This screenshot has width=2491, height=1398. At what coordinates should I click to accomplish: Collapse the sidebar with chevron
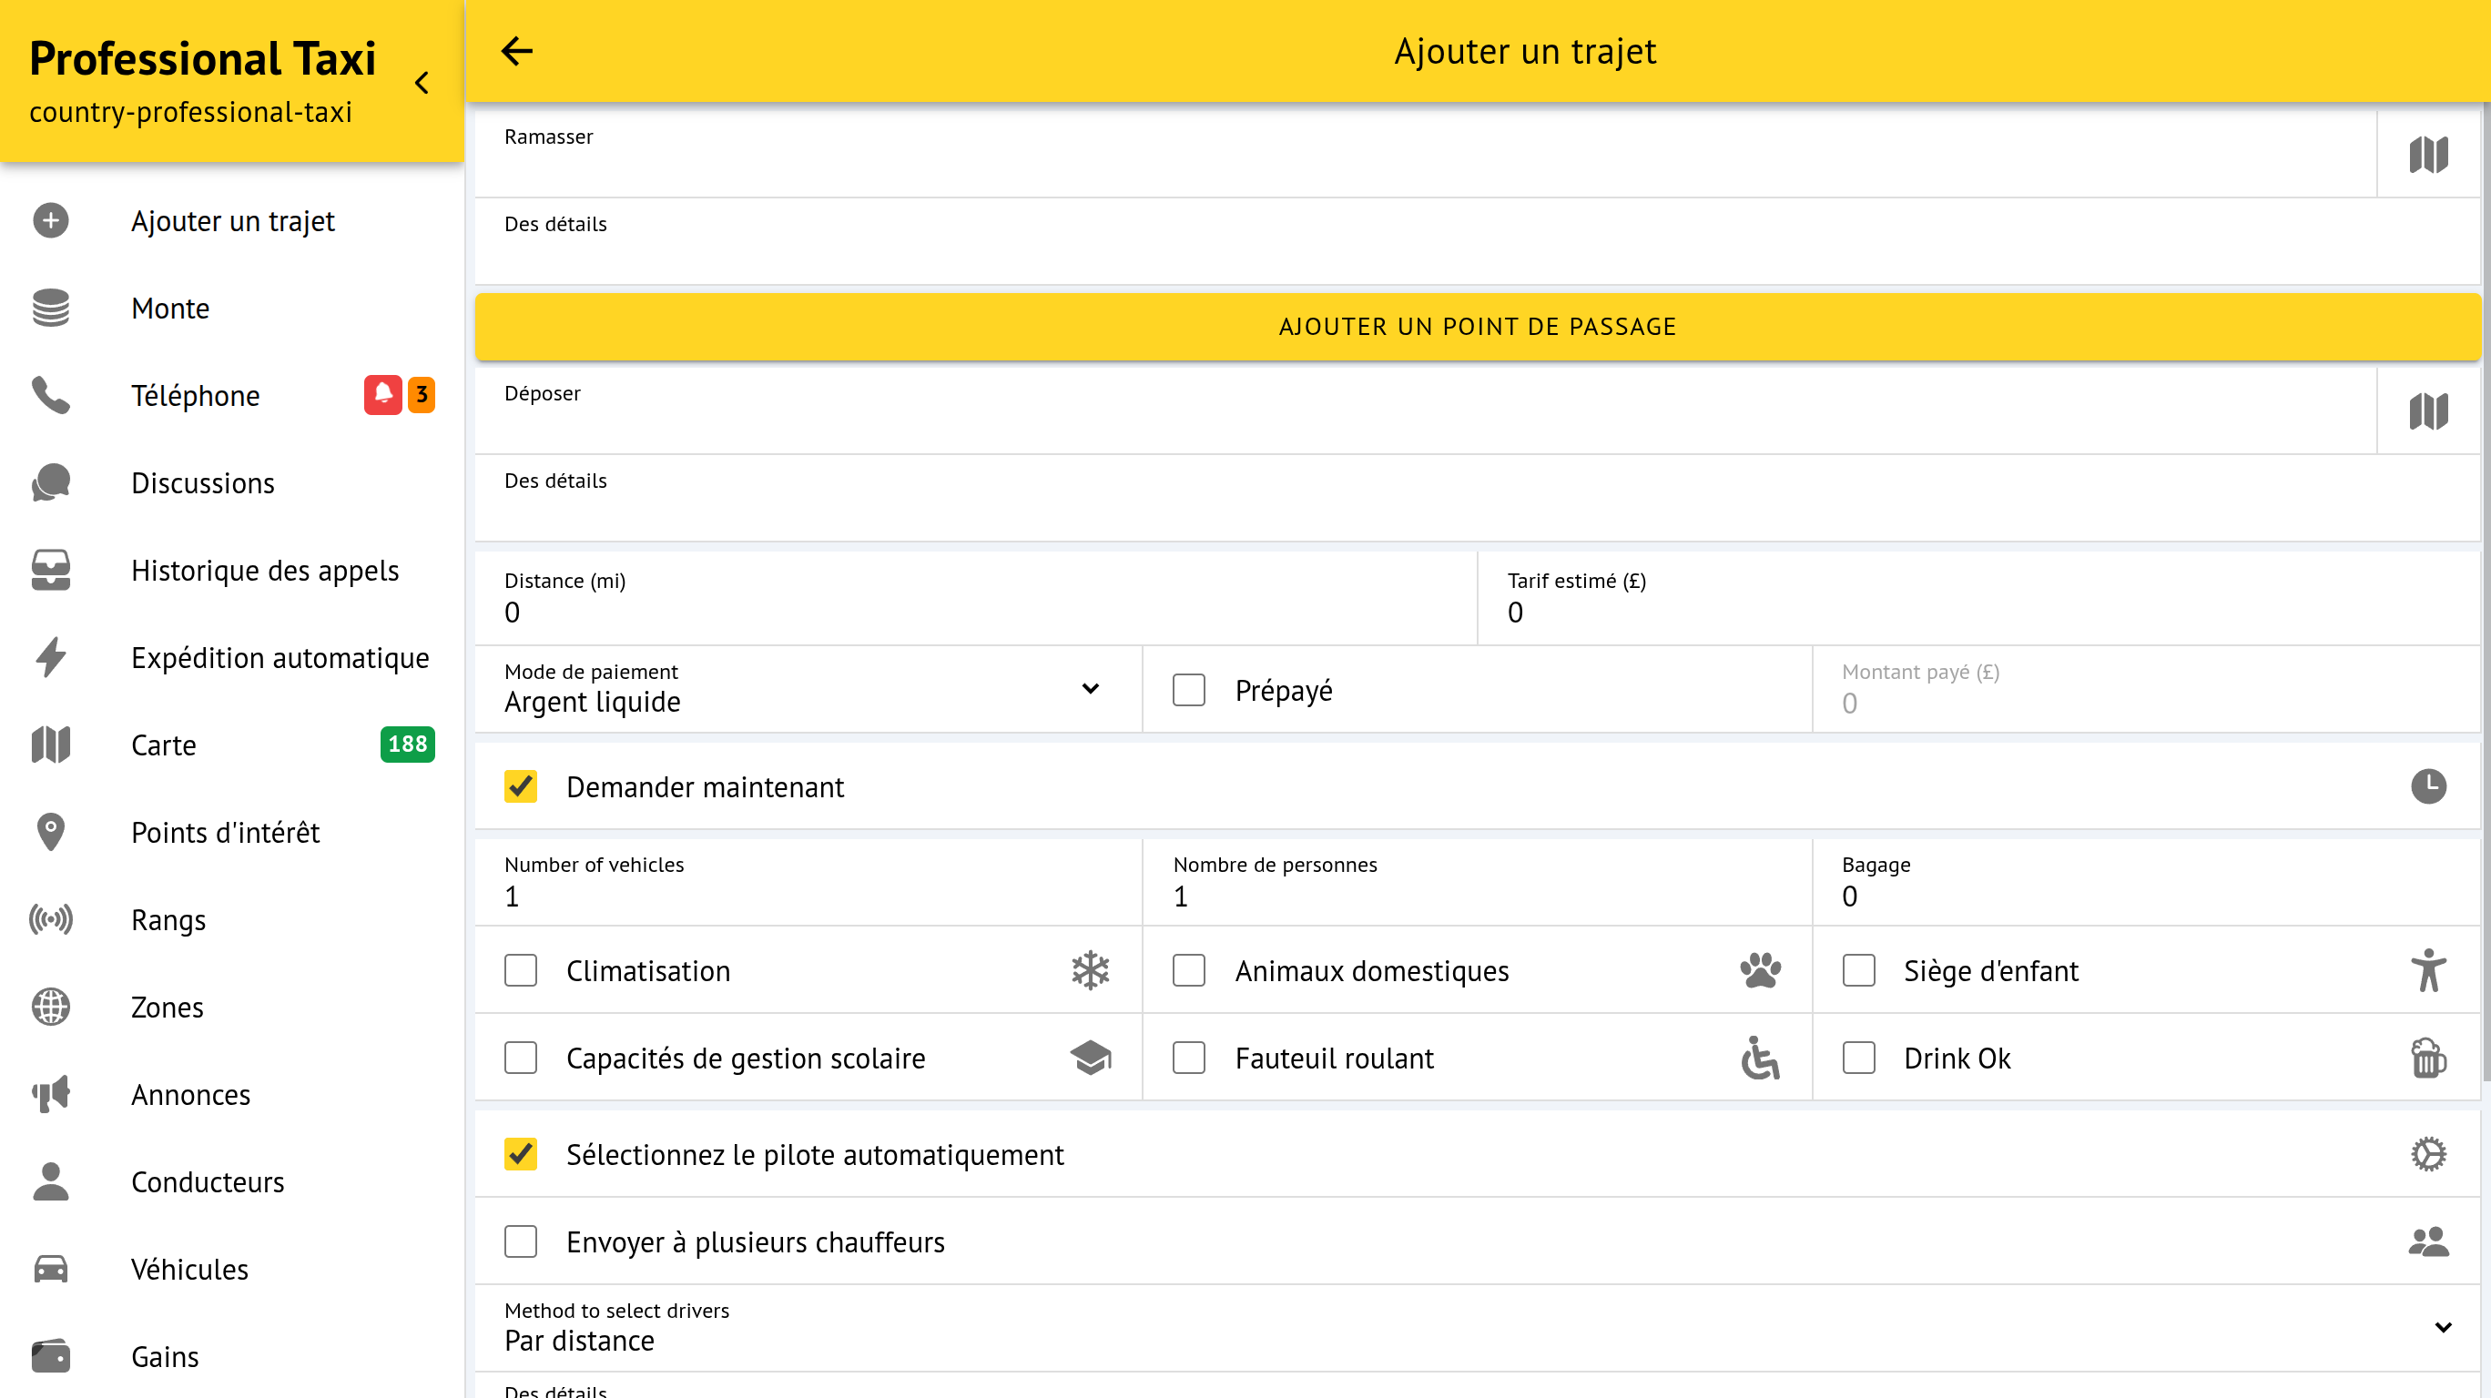[422, 83]
